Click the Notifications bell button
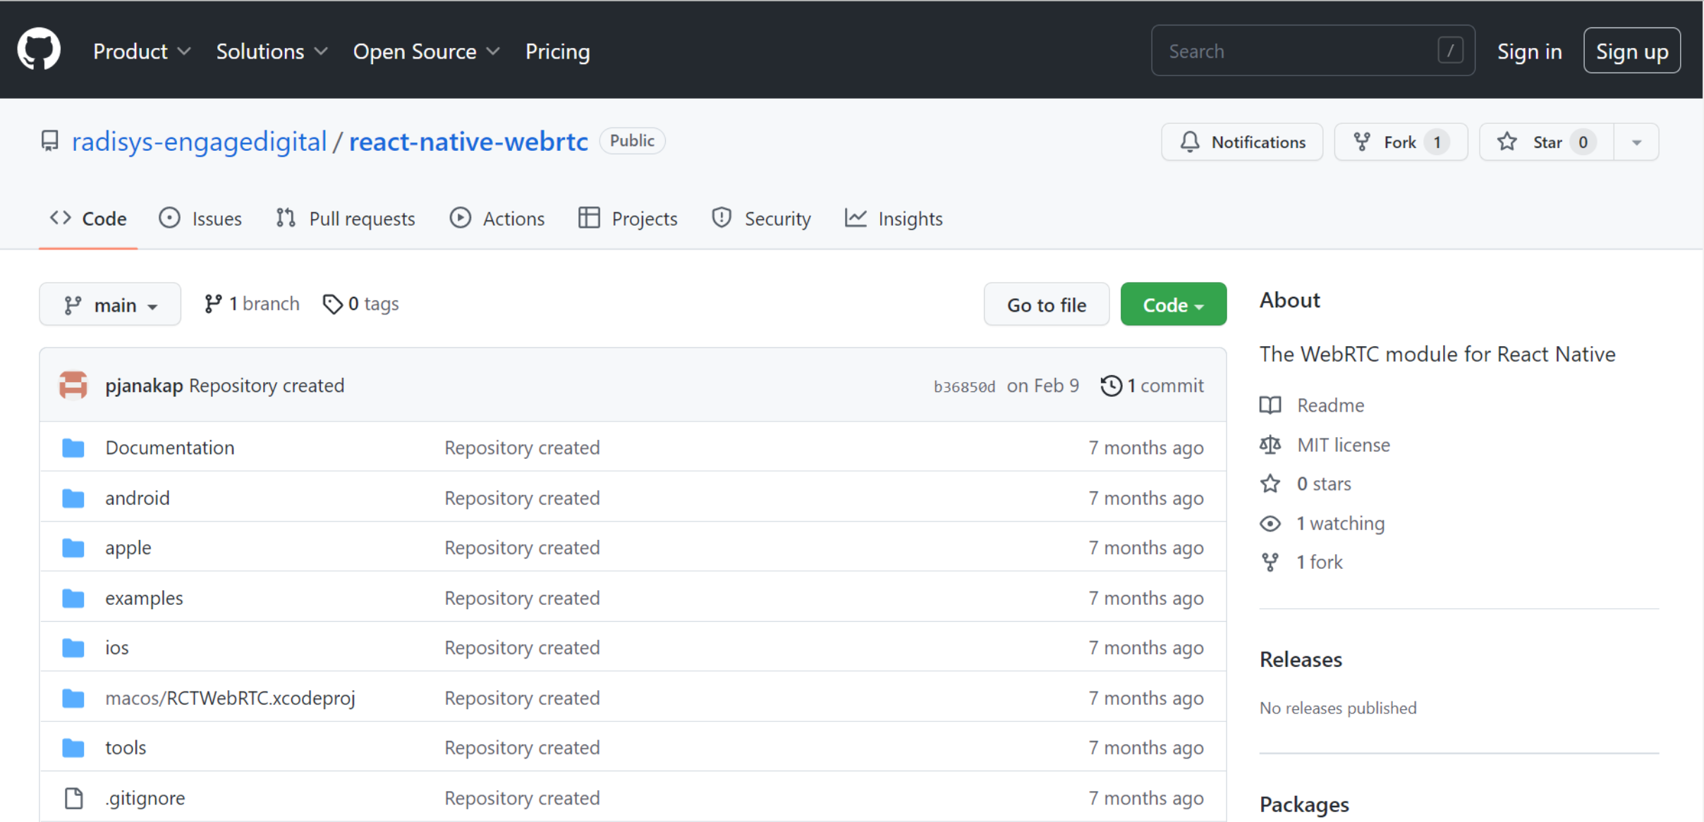The height and width of the screenshot is (822, 1704). (x=1242, y=142)
